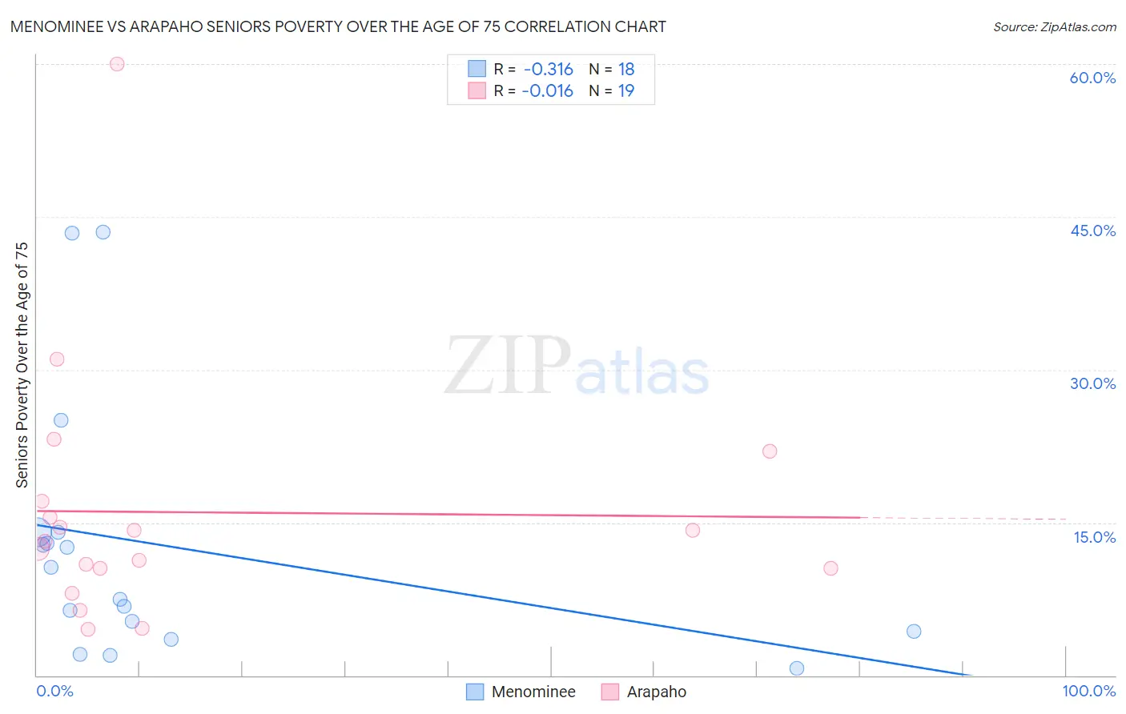This screenshot has width=1126, height=714.
Task: Click the topmost pink point near 60%
Action: point(117,64)
